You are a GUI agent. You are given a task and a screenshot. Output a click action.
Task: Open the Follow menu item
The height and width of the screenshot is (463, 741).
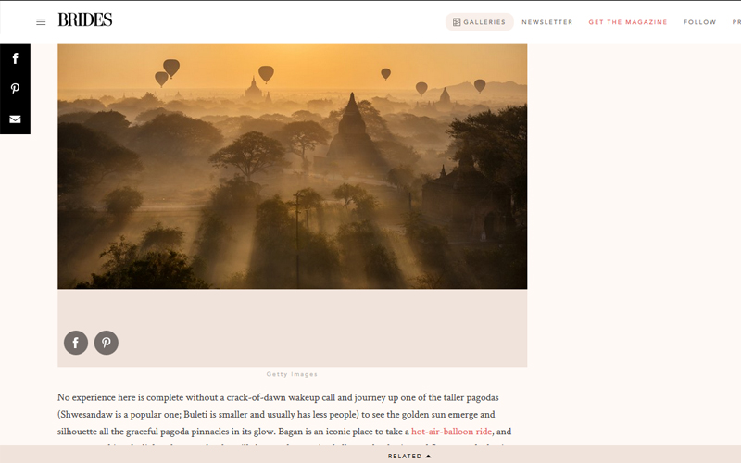point(699,22)
